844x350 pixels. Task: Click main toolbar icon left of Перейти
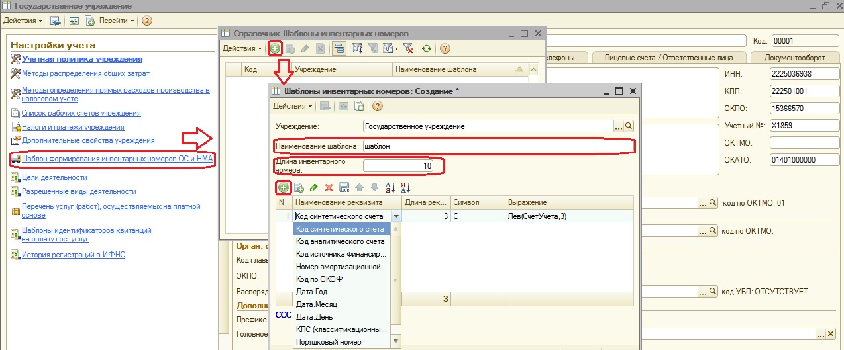[90, 21]
